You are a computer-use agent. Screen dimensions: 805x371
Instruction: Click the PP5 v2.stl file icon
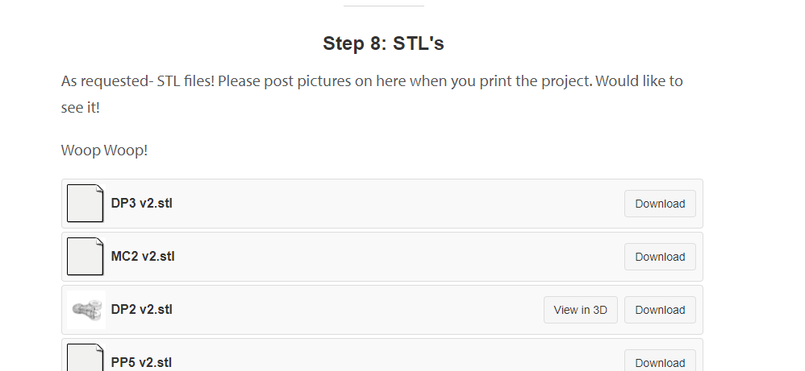tap(85, 360)
